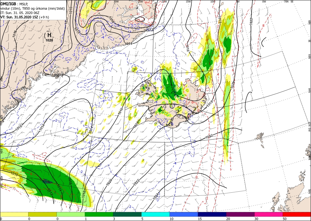Click the VT: Sun. 31.05.2020 15Z line

point(25,17)
